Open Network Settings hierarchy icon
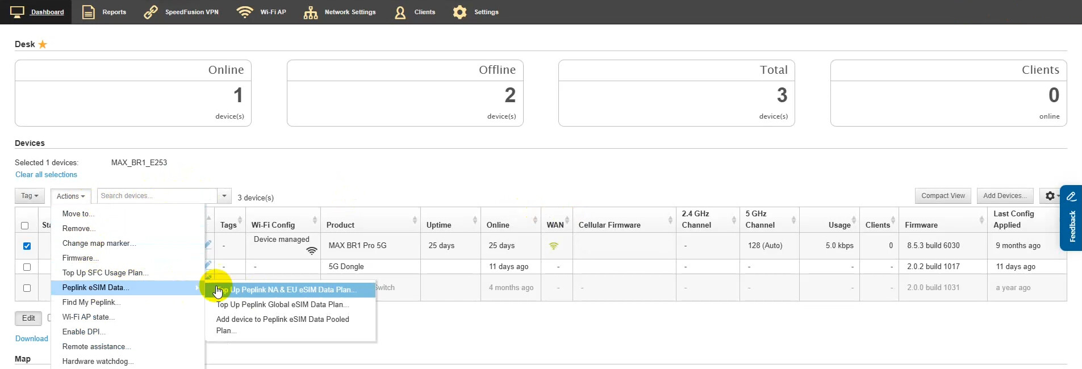The image size is (1082, 369). coord(311,12)
